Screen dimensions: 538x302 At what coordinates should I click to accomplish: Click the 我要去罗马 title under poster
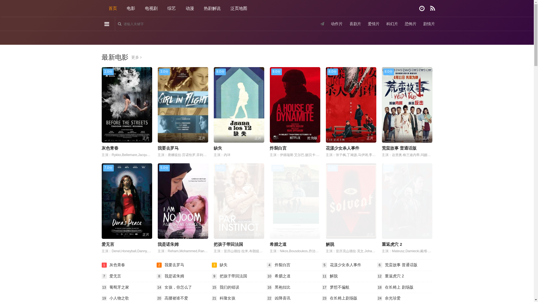pyautogui.click(x=168, y=148)
